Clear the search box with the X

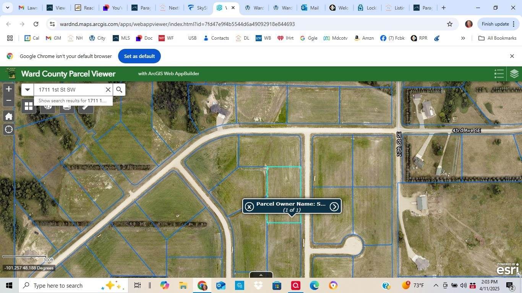pos(108,90)
